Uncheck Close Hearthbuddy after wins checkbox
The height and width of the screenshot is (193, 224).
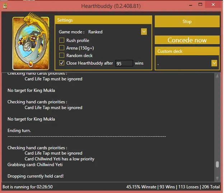62,63
